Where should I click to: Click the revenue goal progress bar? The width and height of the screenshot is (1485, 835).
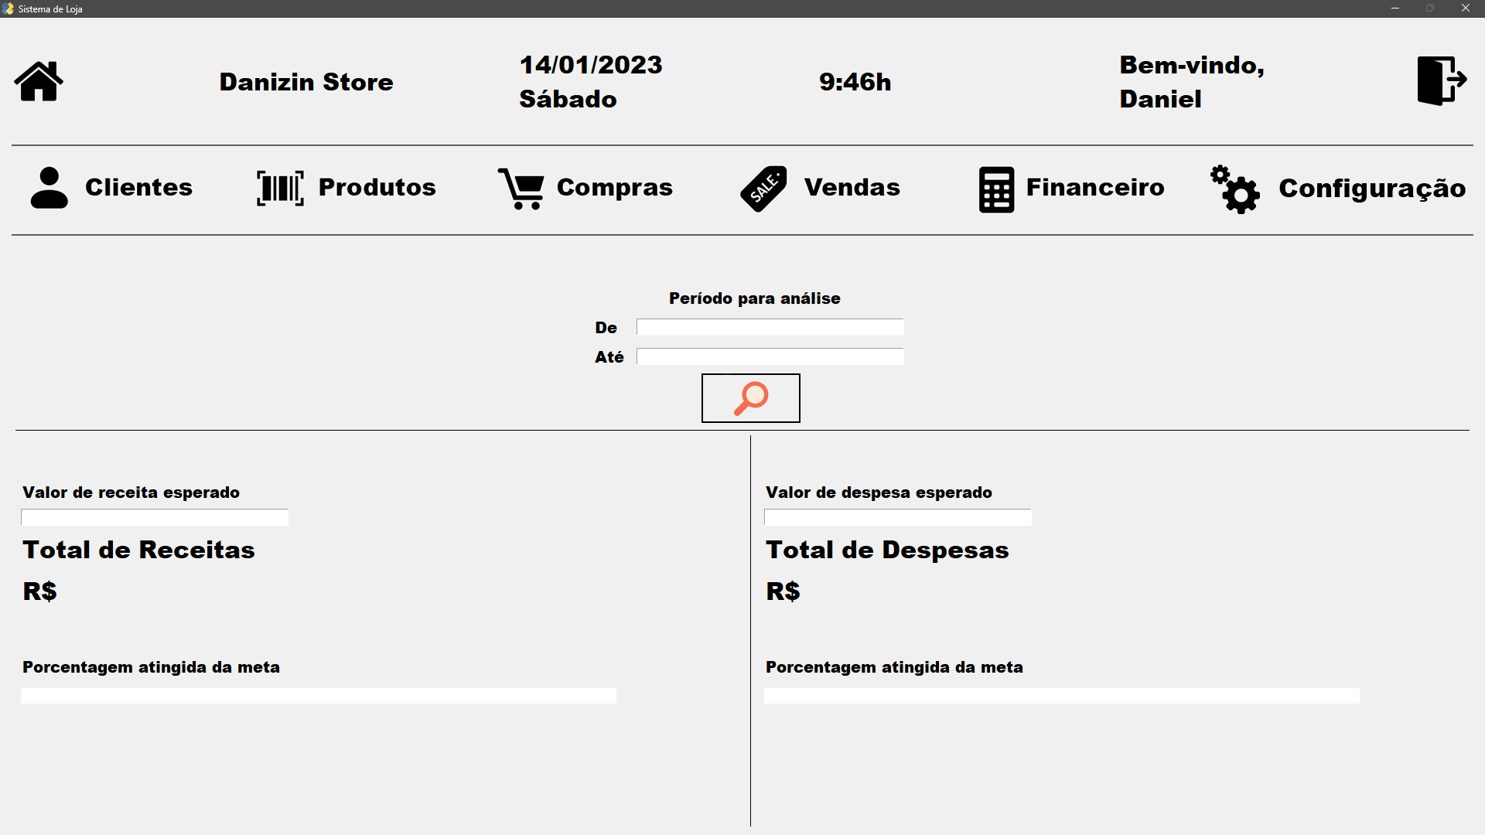tap(318, 696)
